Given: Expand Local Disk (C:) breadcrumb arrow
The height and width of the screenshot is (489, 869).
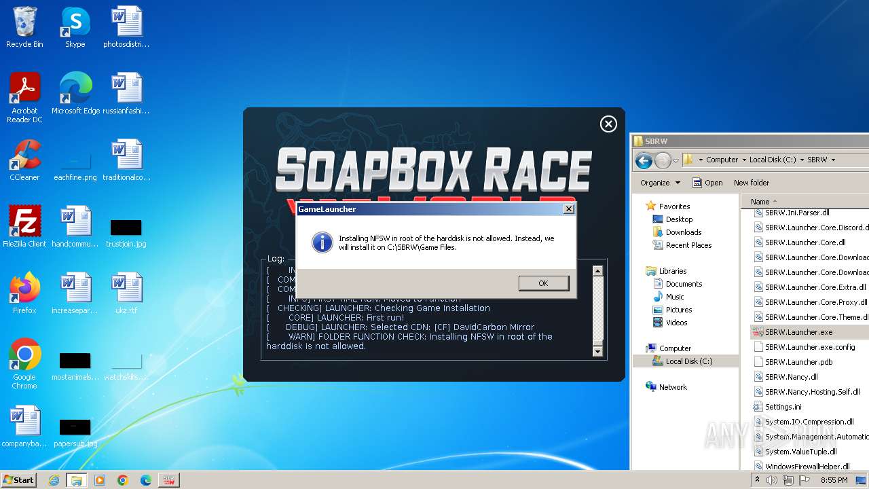Looking at the screenshot, I should [x=802, y=160].
